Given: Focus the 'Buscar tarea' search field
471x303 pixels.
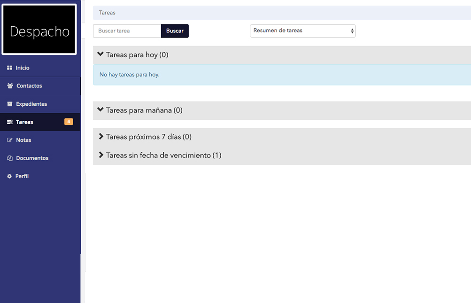Looking at the screenshot, I should [x=127, y=31].
